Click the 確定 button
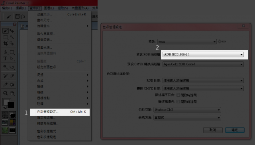 click(x=235, y=130)
